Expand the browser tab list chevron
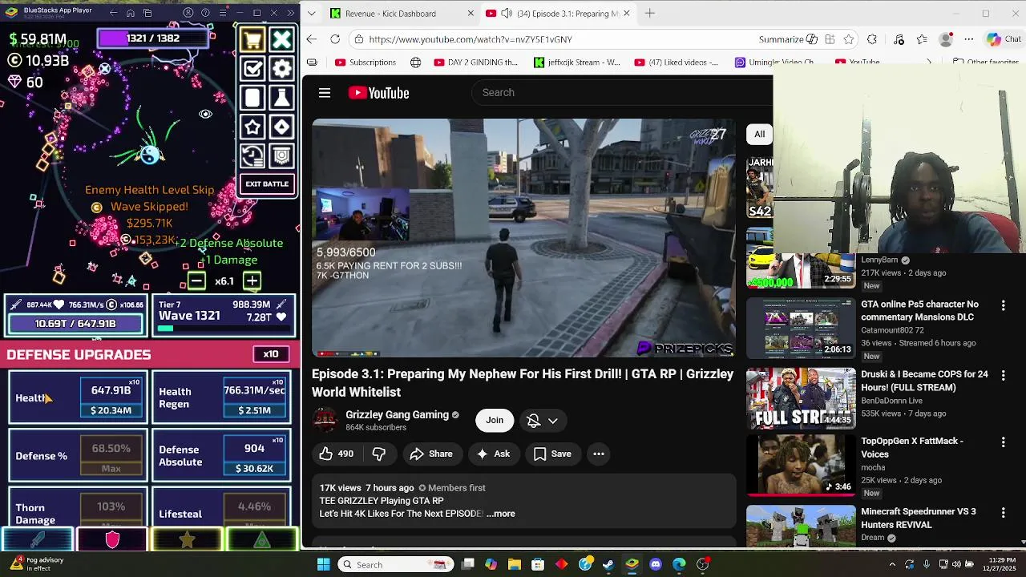The height and width of the screenshot is (577, 1026). click(311, 14)
